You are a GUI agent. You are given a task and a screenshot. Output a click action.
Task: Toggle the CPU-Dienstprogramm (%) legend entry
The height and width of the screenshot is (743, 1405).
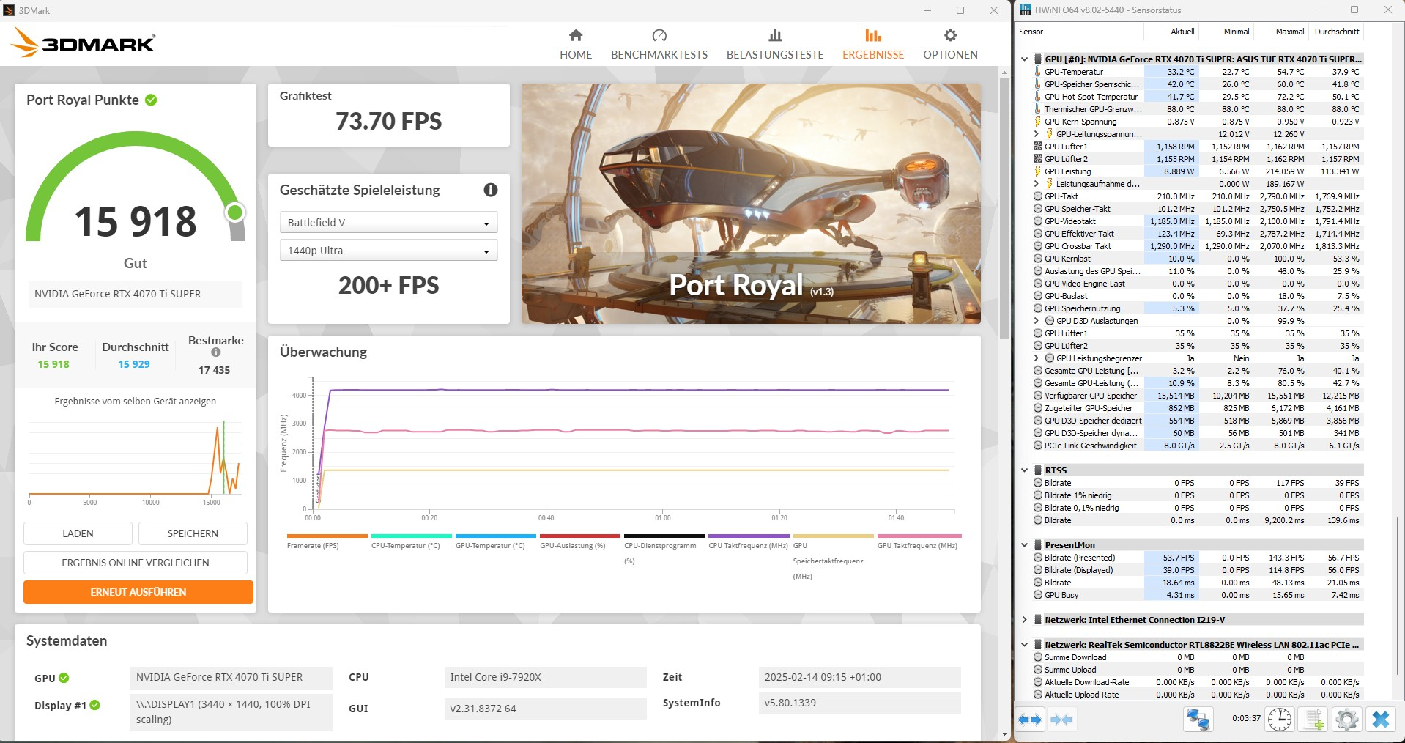pyautogui.click(x=664, y=549)
